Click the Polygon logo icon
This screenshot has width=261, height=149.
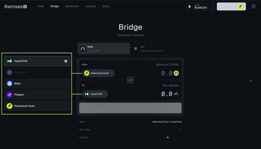pyautogui.click(x=10, y=94)
